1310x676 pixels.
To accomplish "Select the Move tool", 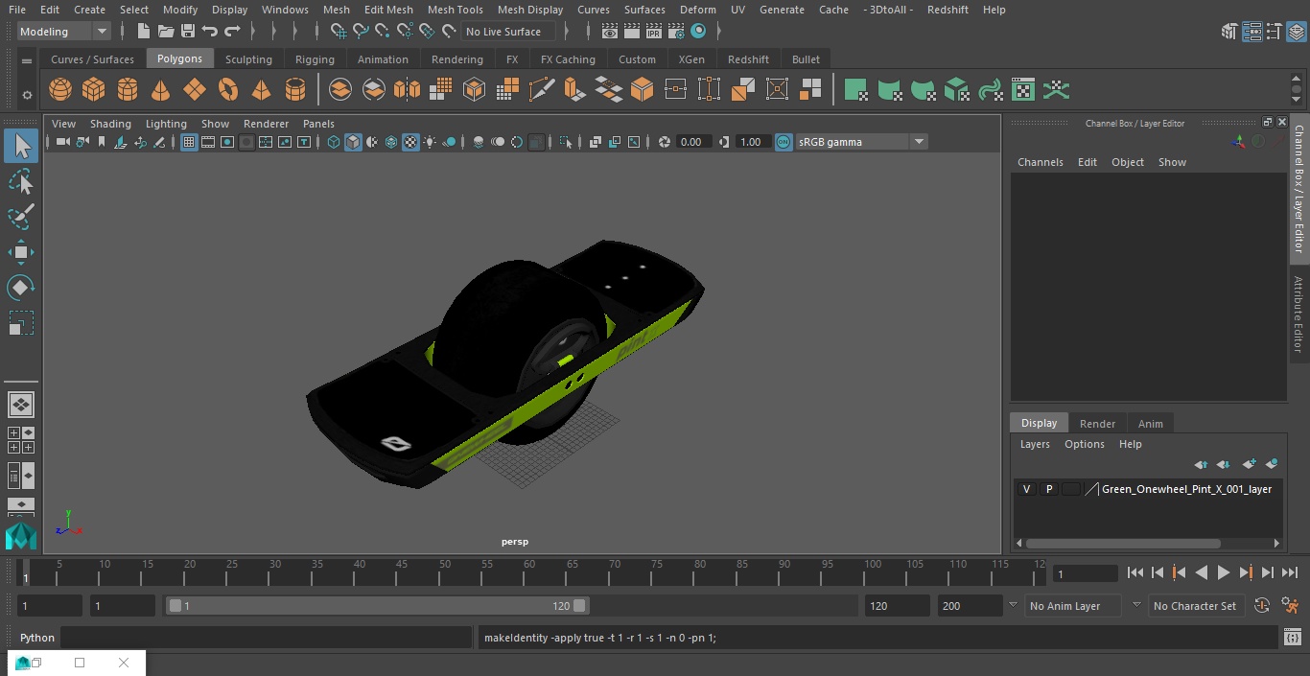I will 21,253.
